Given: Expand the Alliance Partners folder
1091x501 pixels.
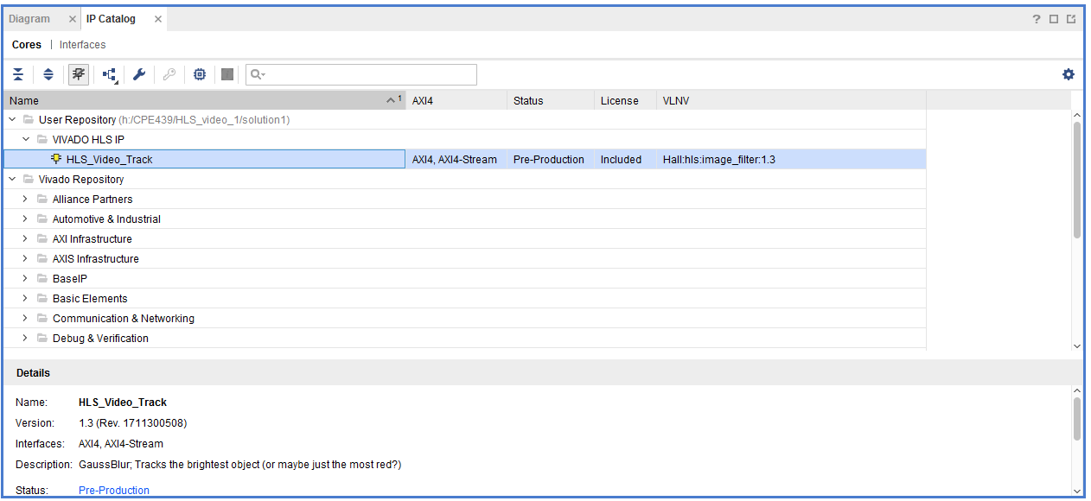Looking at the screenshot, I should pos(25,200).
